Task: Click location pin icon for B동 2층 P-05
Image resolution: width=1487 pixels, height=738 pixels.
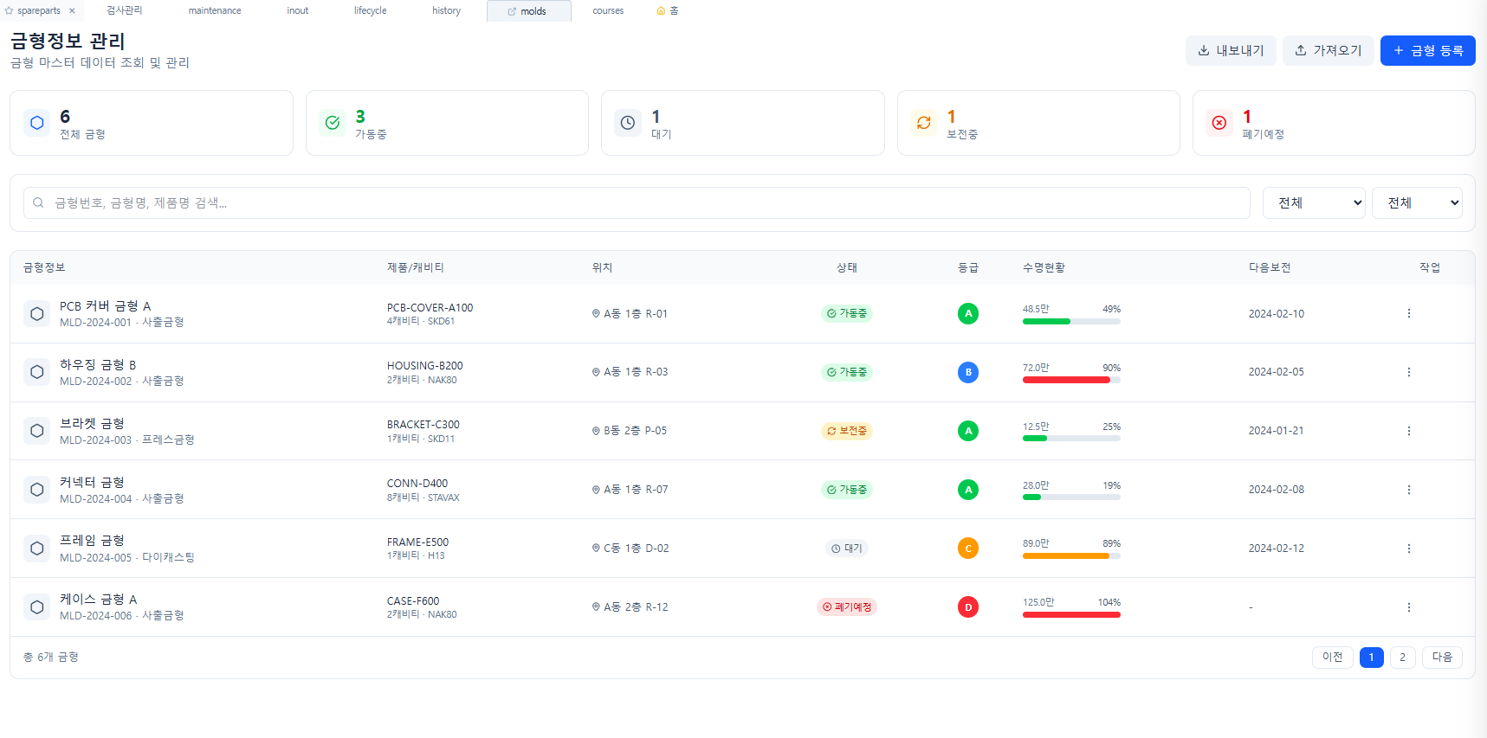Action: click(x=596, y=431)
